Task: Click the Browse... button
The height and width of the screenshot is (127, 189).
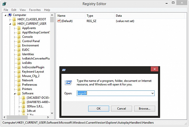Action: (x=145, y=108)
